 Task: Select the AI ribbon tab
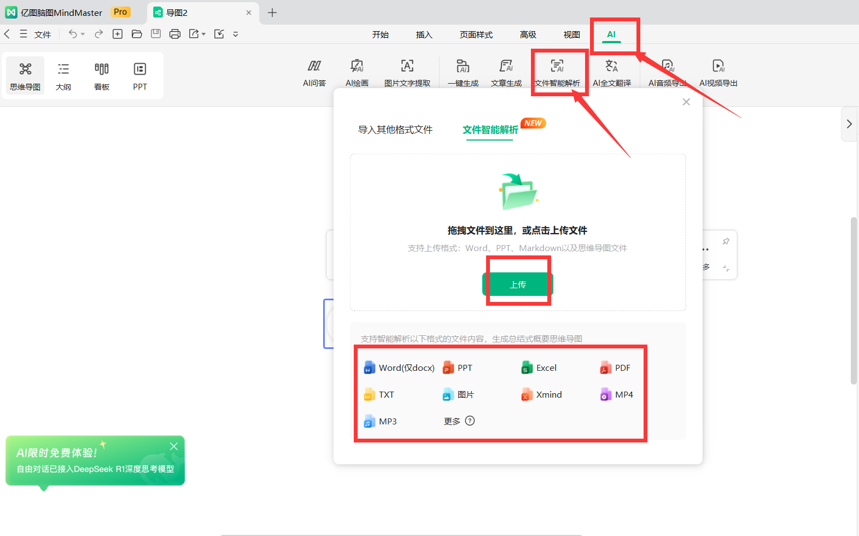[611, 34]
